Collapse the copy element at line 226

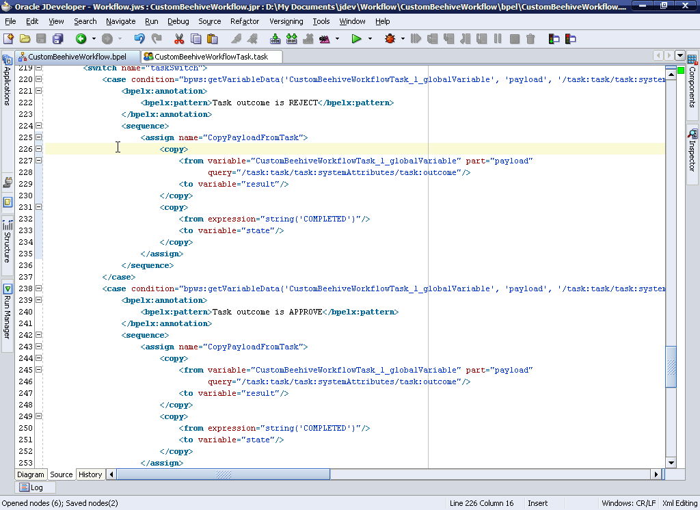tap(39, 149)
